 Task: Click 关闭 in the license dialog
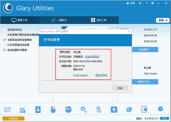tap(120, 88)
